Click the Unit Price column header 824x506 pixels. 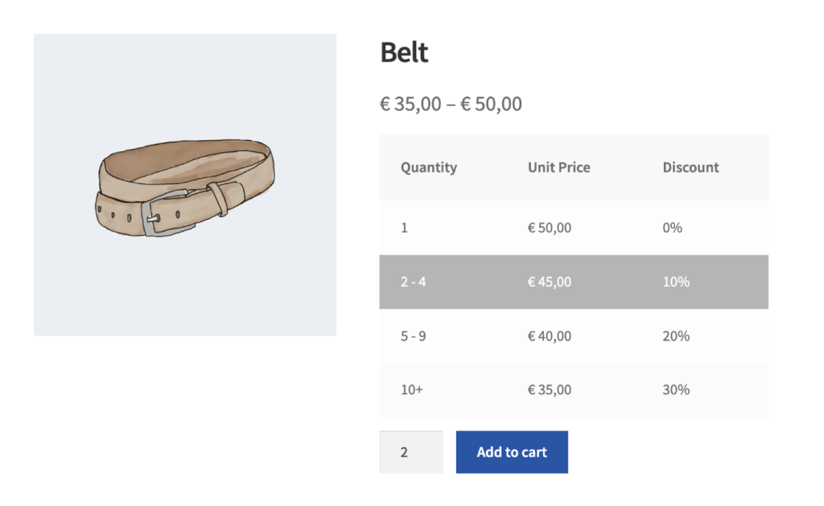558,167
